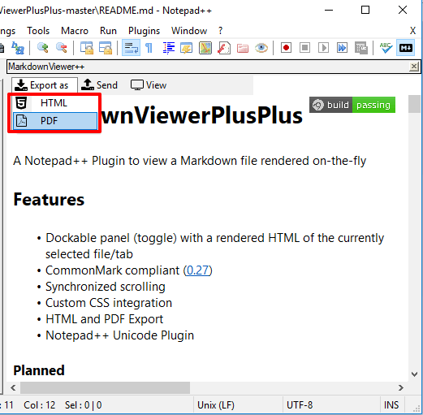Open the Window menu
The width and height of the screenshot is (423, 415).
pyautogui.click(x=189, y=31)
